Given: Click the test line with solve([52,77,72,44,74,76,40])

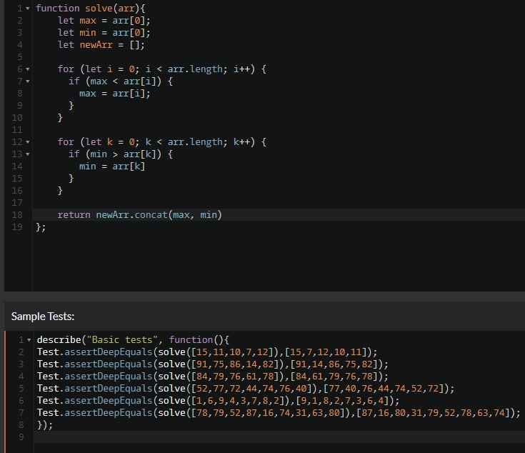Looking at the screenshot, I should click(246, 389).
